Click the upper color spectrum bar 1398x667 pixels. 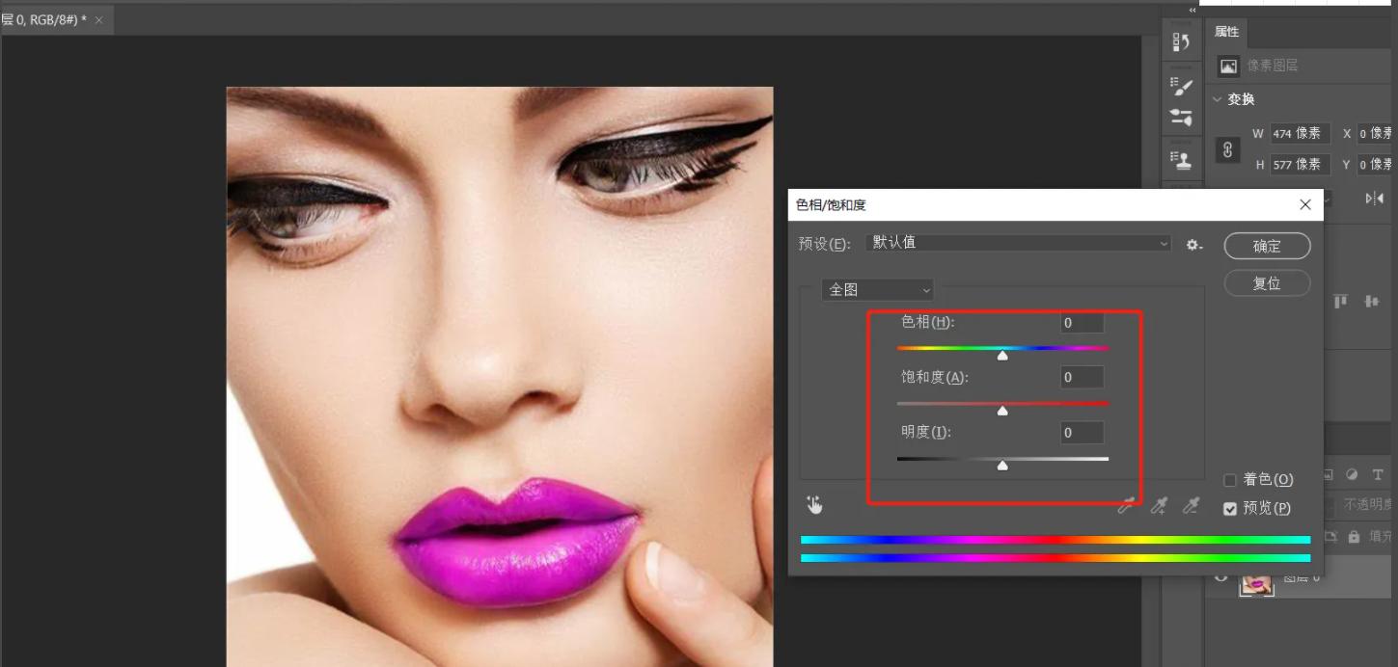point(1055,540)
